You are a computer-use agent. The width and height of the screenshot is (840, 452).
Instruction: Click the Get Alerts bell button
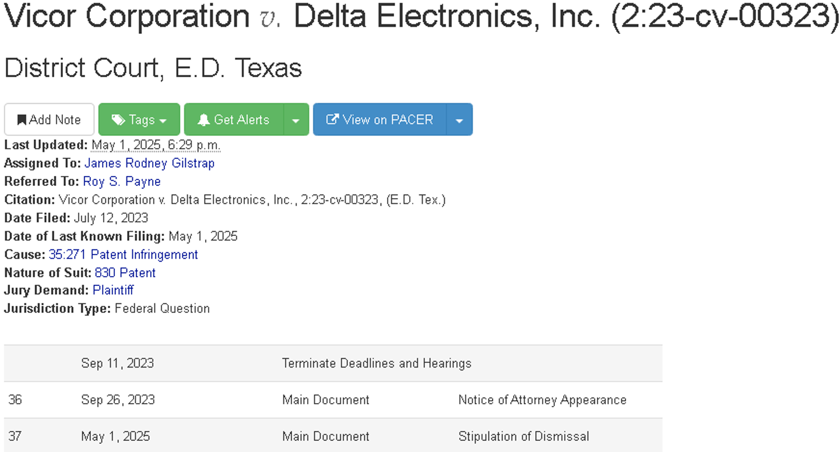click(x=234, y=119)
